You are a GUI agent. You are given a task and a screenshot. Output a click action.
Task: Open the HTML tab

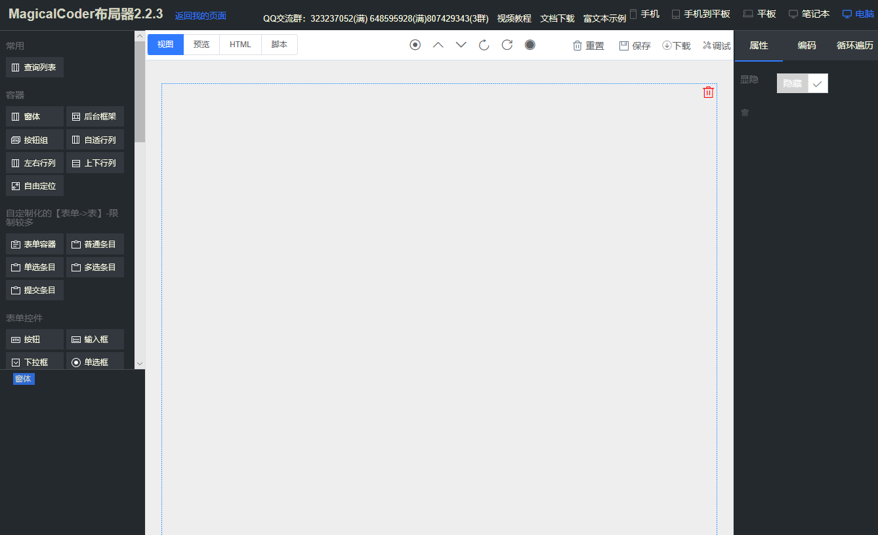240,45
